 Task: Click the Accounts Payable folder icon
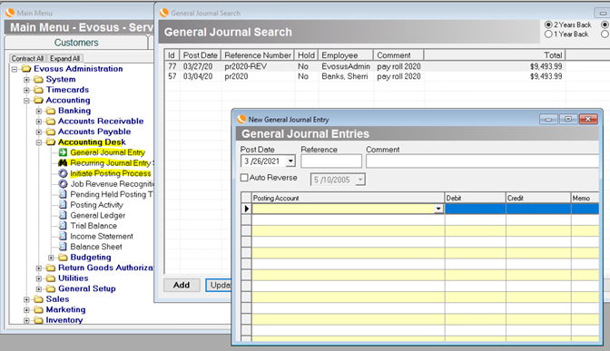point(51,132)
